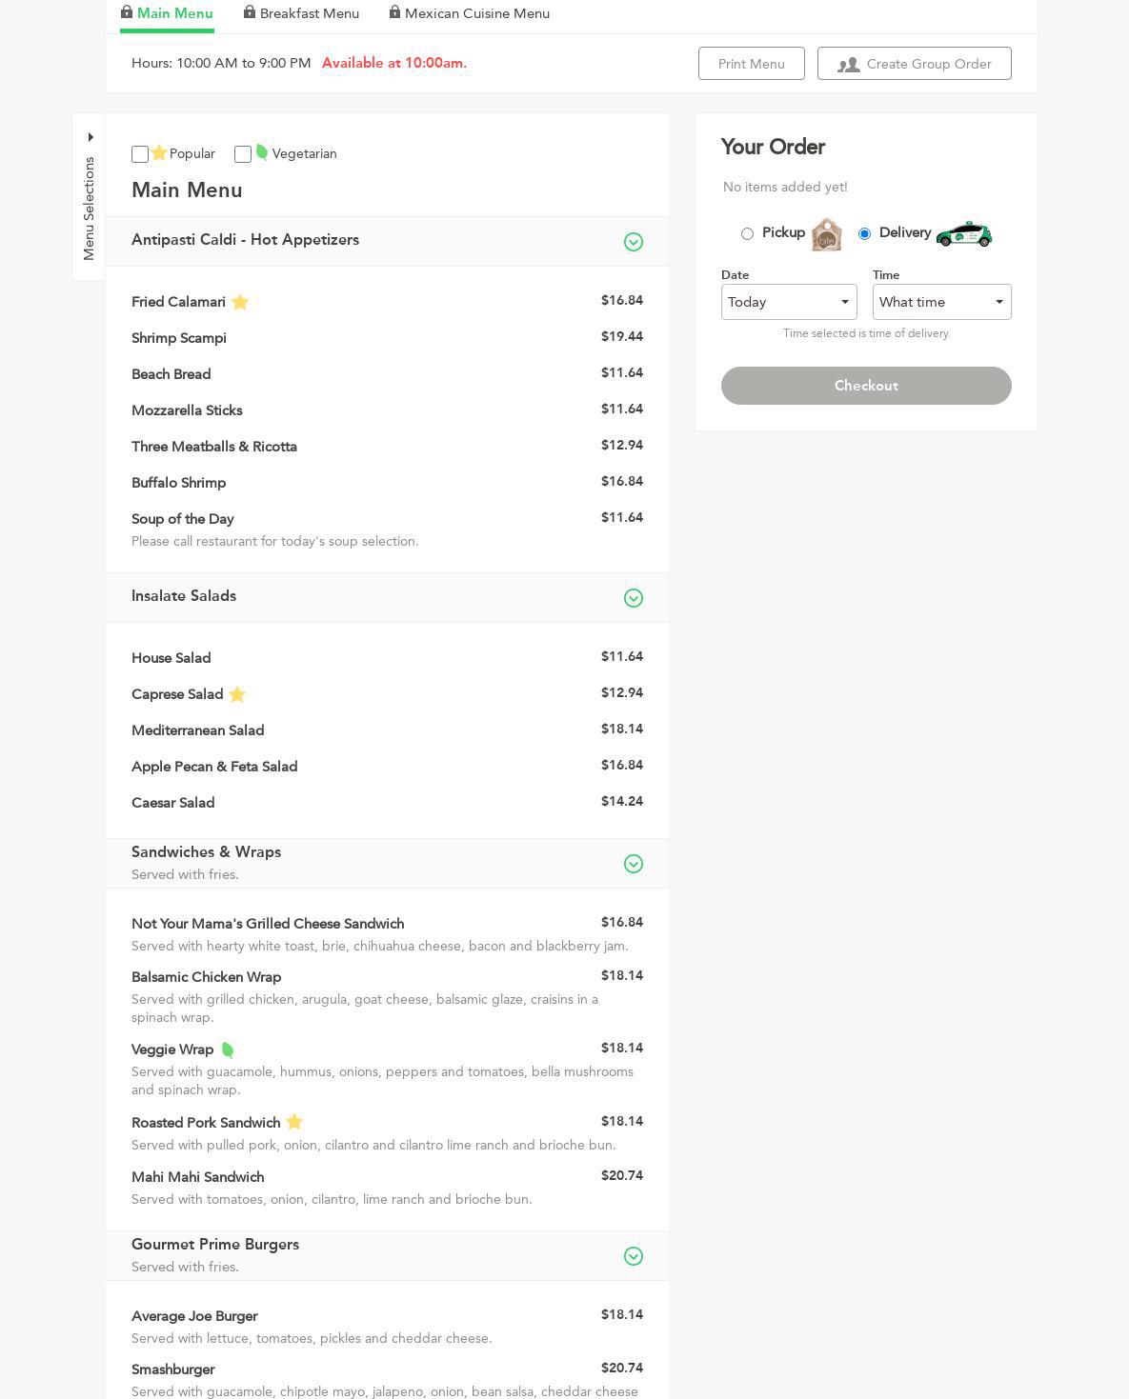Click the lock icon on Breakfast Menu tab
Image resolution: width=1129 pixels, height=1399 pixels.
pyautogui.click(x=250, y=12)
